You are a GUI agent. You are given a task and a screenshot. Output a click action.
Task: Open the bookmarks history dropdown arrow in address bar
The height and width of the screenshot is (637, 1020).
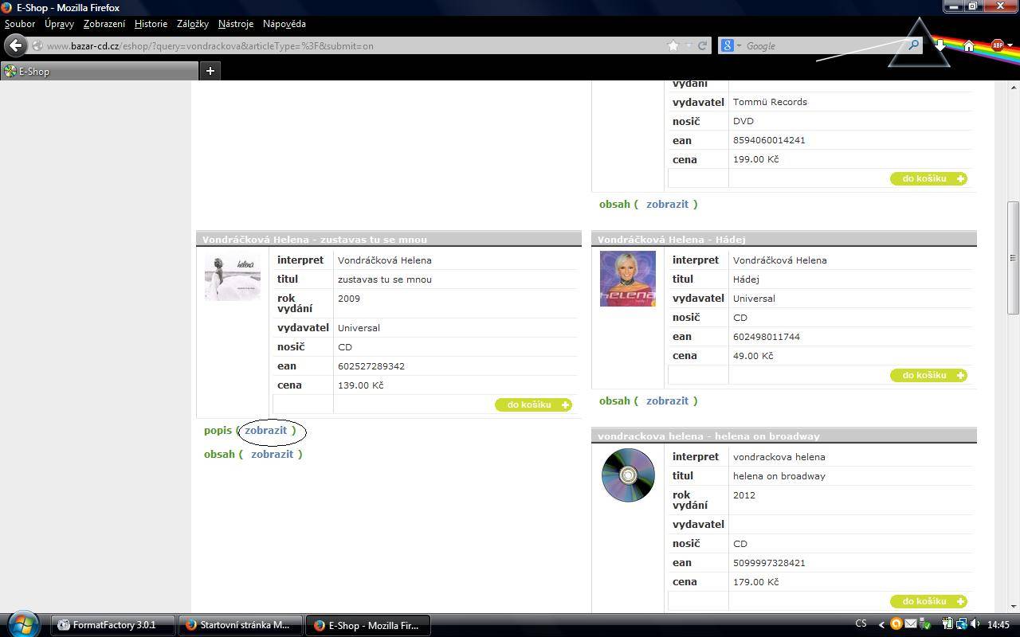[688, 45]
